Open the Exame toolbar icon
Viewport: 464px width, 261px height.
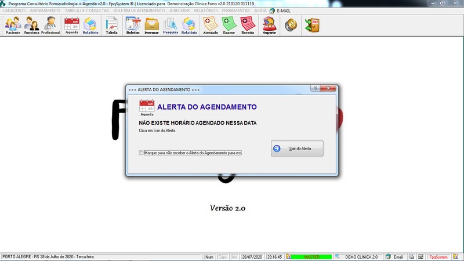pos(229,26)
